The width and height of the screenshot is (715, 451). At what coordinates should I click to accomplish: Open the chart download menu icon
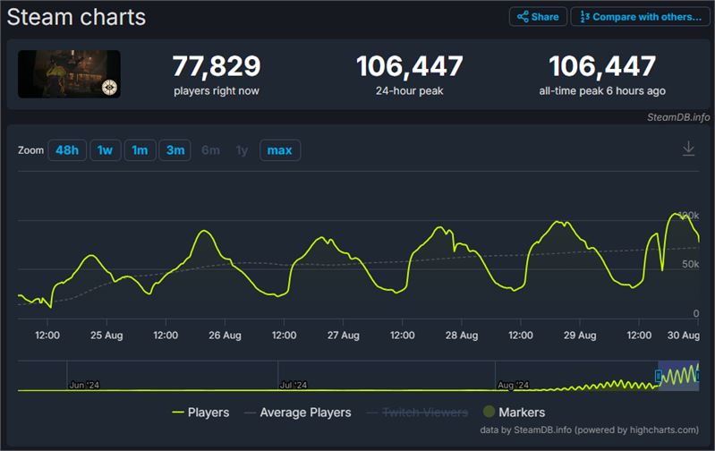(x=688, y=149)
